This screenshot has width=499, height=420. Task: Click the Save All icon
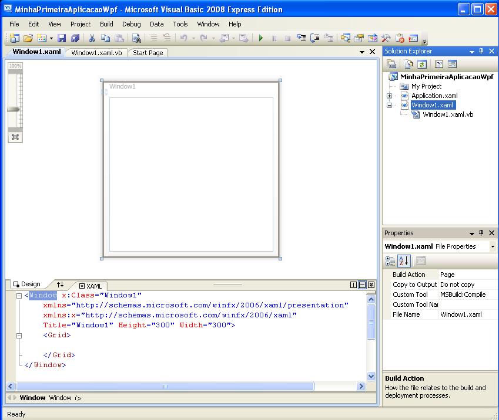pyautogui.click(x=75, y=38)
